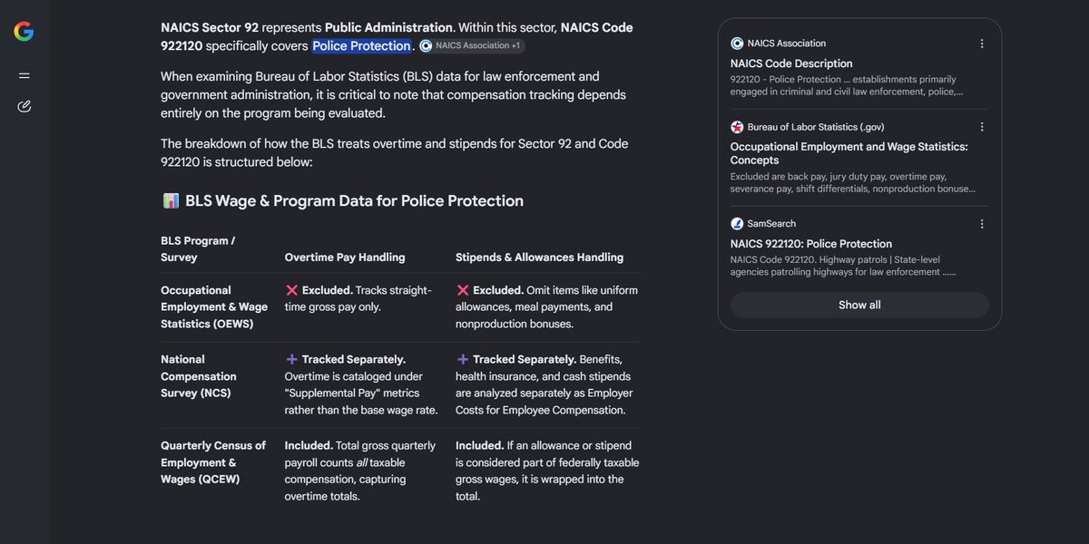Click the Stipends & Allowances Handling column header

(539, 257)
